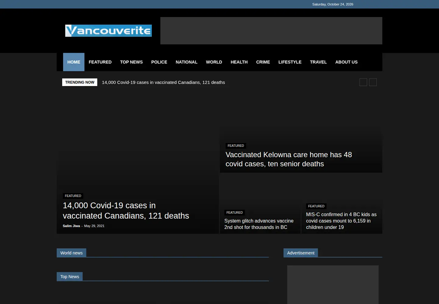Open MIS-C confirmed in 4 BC kids article

(341, 221)
